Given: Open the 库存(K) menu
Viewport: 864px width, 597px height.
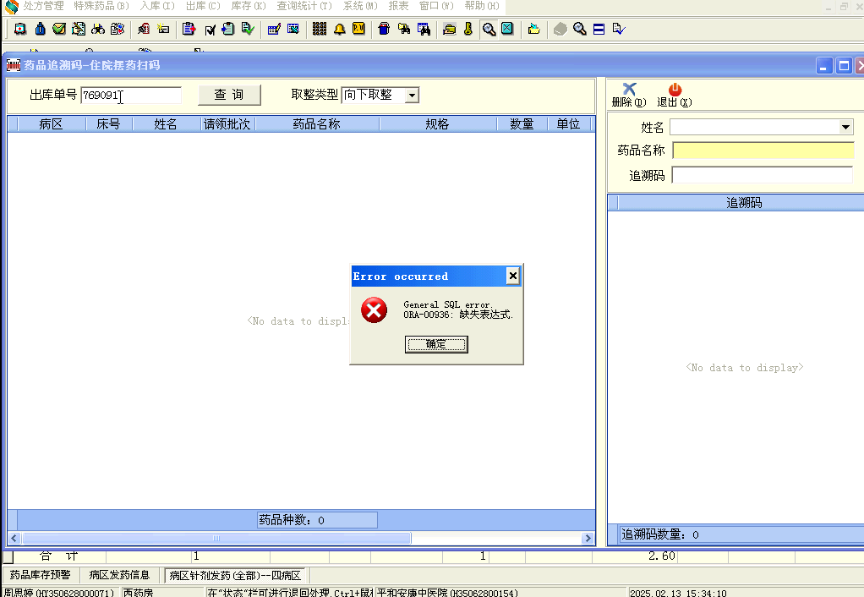Looking at the screenshot, I should 249,6.
